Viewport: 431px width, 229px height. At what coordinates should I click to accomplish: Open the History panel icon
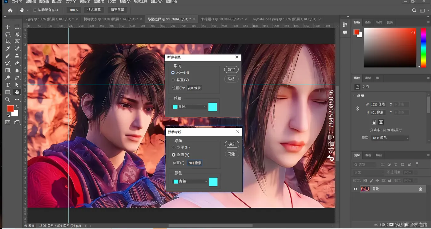coord(345,25)
